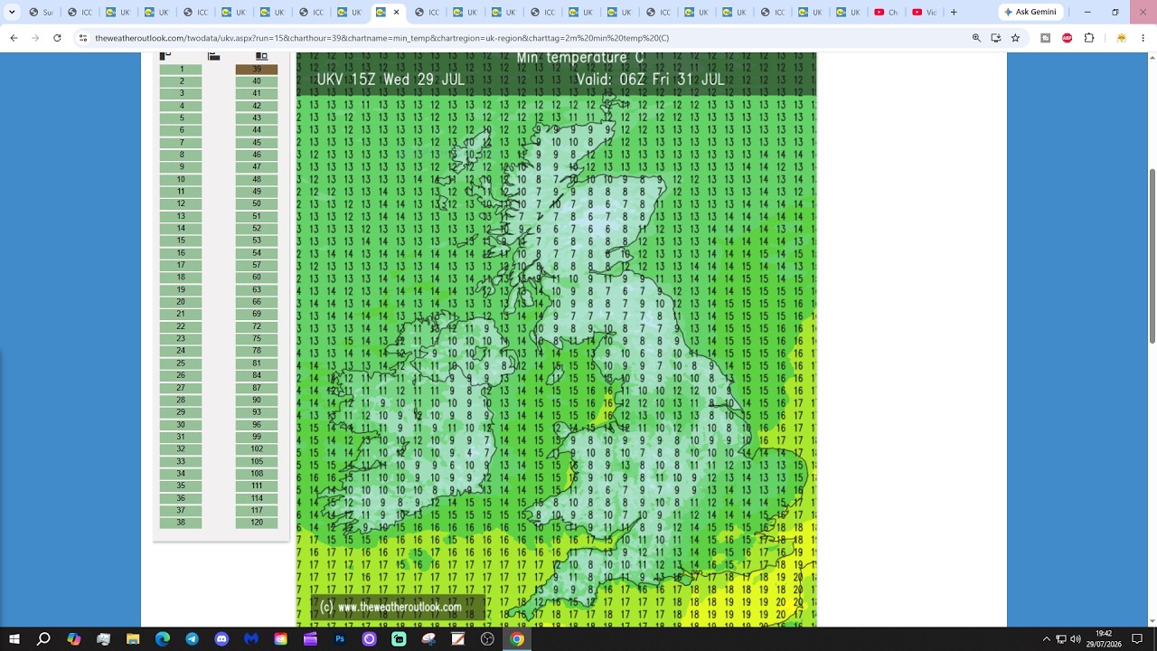The width and height of the screenshot is (1157, 651).
Task: Open the site information icon in address bar
Action: pos(82,38)
